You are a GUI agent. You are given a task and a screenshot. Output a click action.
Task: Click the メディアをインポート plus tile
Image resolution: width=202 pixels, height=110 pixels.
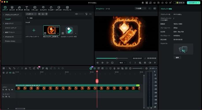click(34, 30)
